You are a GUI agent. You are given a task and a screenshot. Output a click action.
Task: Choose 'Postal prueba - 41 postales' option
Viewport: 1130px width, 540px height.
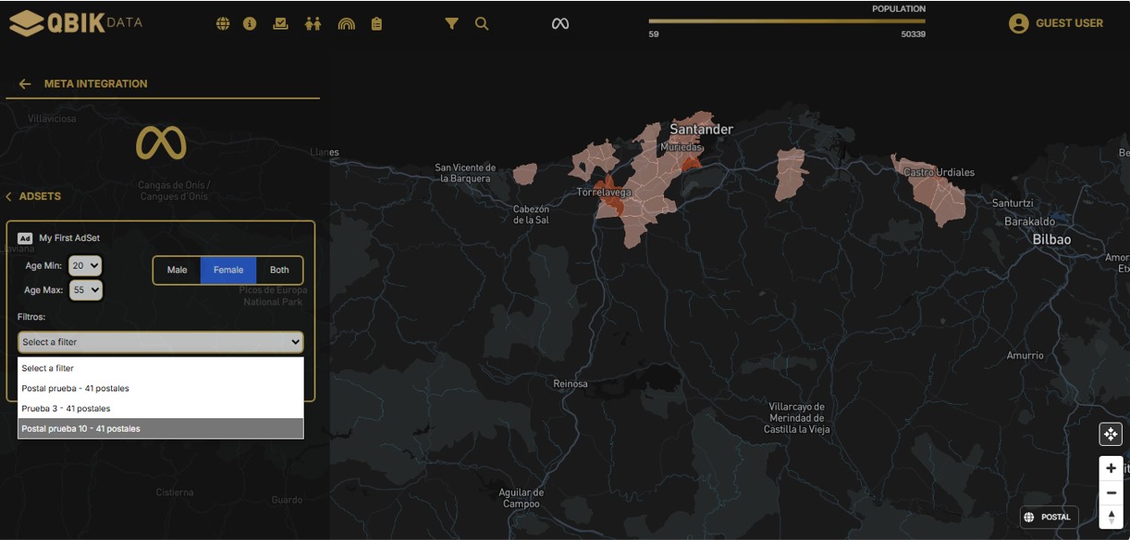[x=160, y=389]
